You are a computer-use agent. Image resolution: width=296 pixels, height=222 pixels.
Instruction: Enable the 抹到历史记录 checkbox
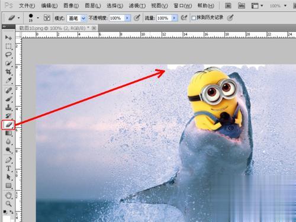194,18
